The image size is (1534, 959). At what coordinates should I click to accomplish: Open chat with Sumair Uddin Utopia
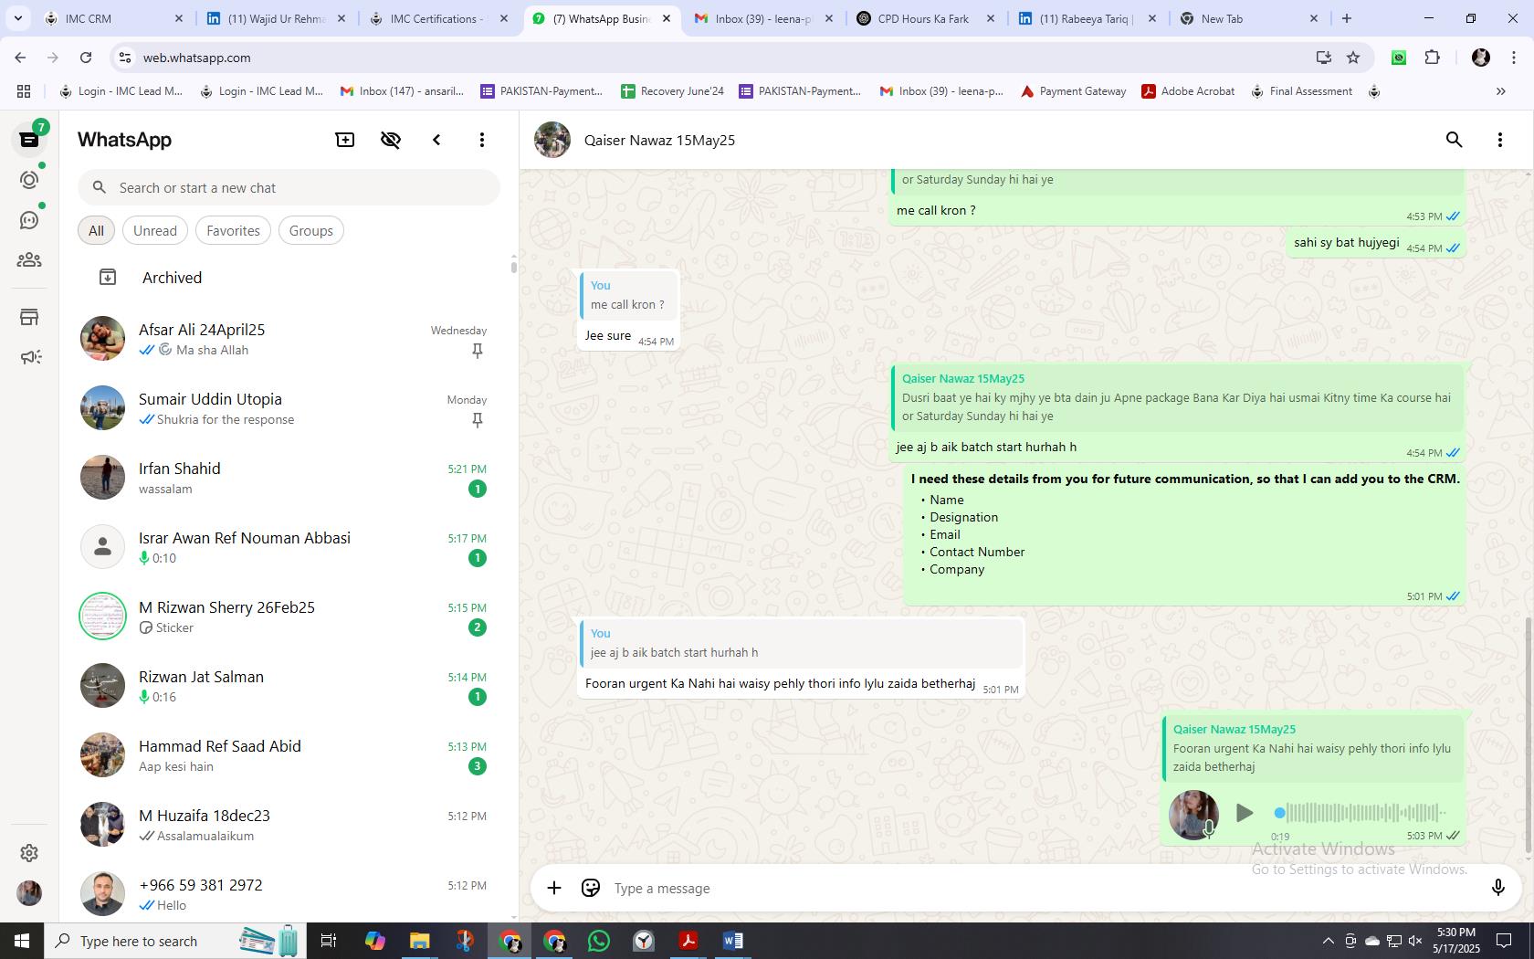click(x=289, y=408)
